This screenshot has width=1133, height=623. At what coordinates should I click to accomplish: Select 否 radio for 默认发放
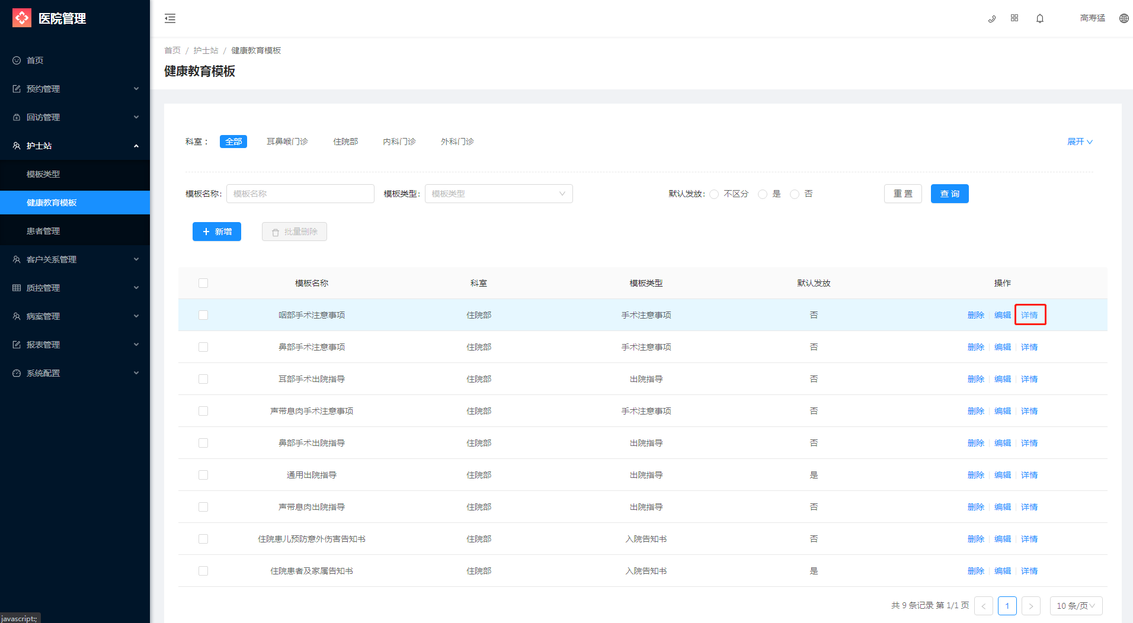pyautogui.click(x=795, y=194)
